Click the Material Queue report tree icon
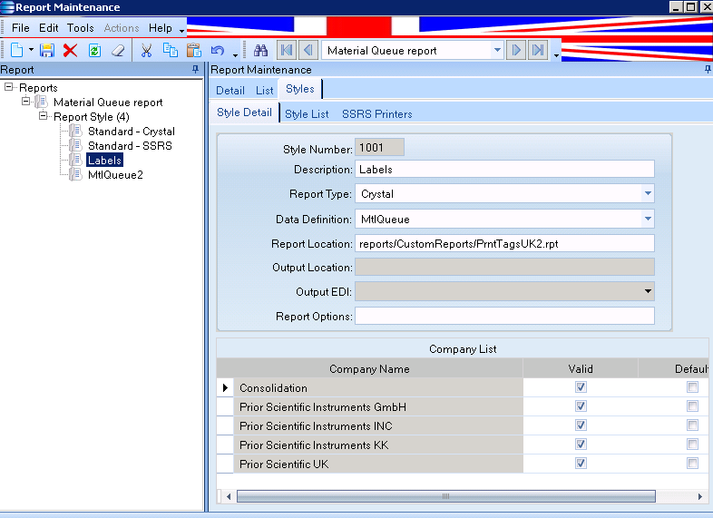Viewport: 713px width, 518px height. 41,102
